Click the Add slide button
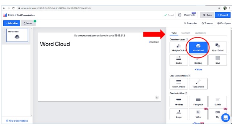The height and width of the screenshot is (130, 232). 12,23
